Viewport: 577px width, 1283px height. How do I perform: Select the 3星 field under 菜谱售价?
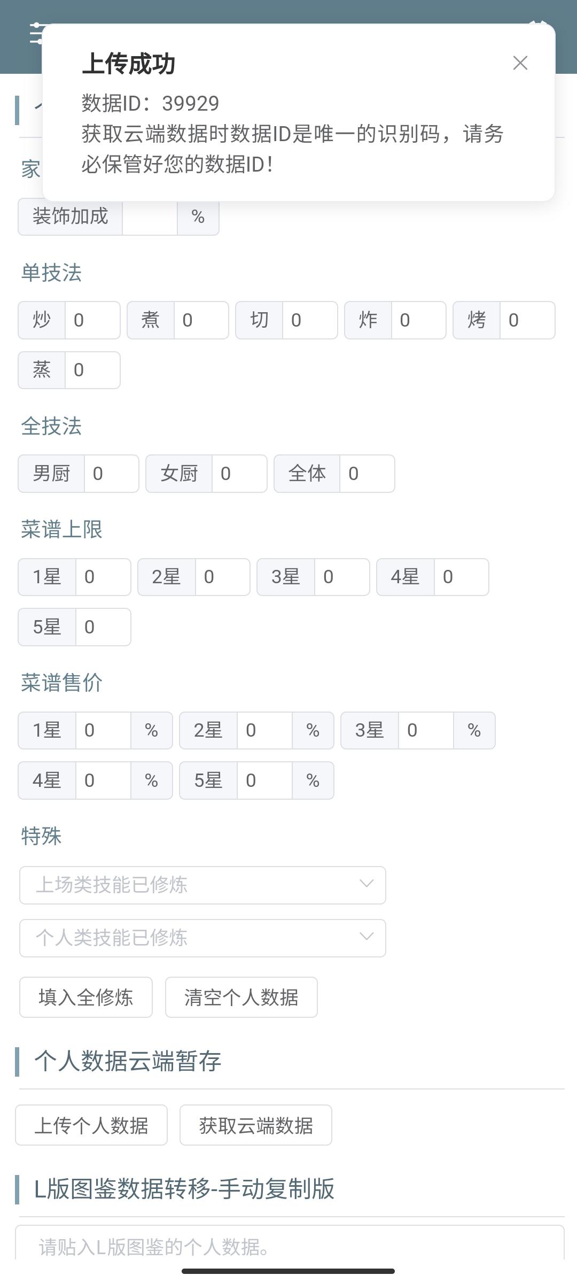(425, 730)
